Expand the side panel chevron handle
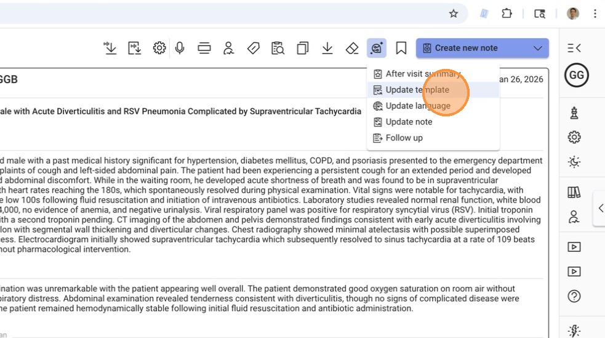 coord(600,208)
